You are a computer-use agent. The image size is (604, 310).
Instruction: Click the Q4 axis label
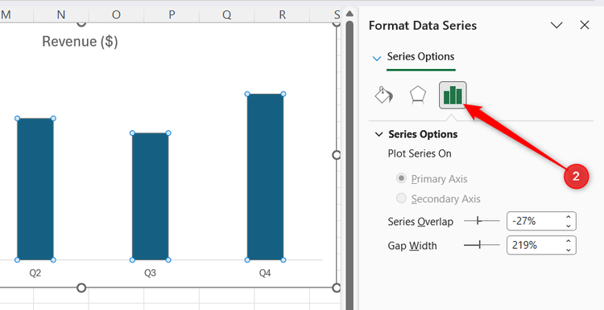point(265,273)
